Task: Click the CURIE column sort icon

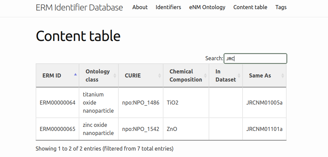Action: [x=159, y=75]
